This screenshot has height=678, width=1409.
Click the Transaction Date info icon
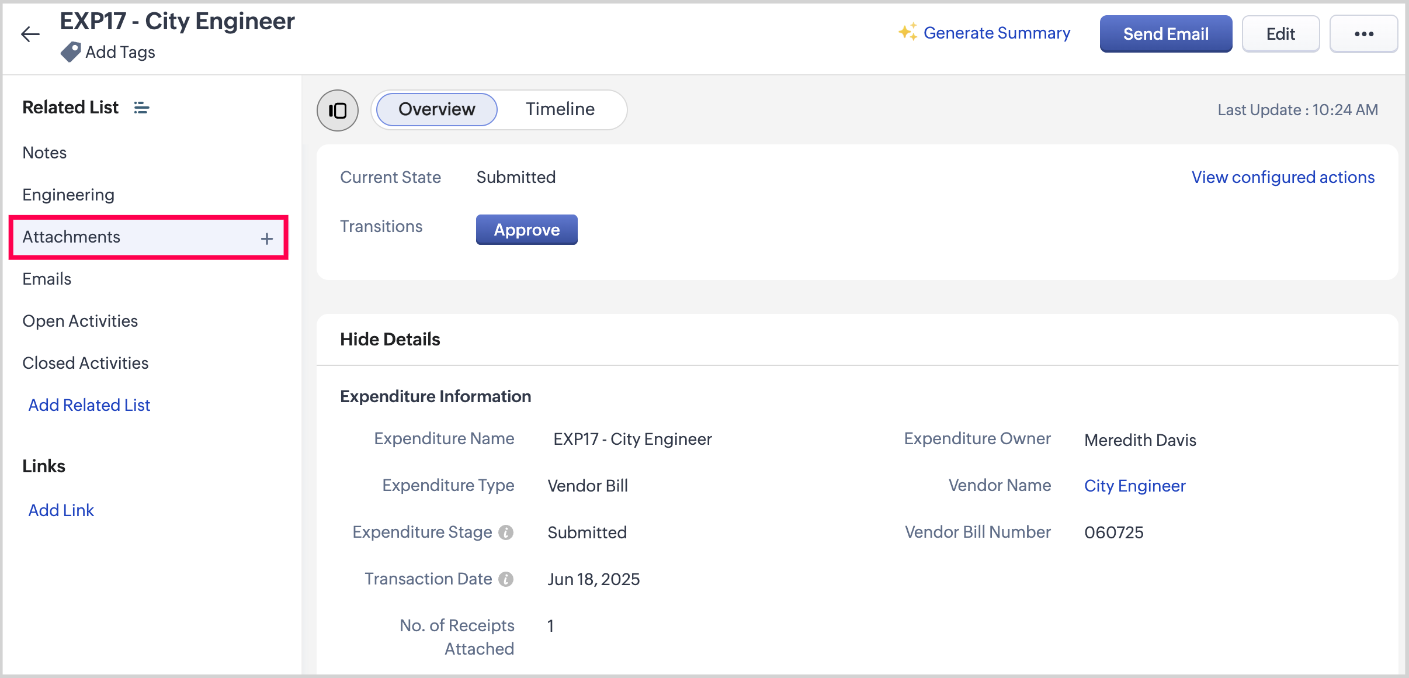click(x=506, y=579)
